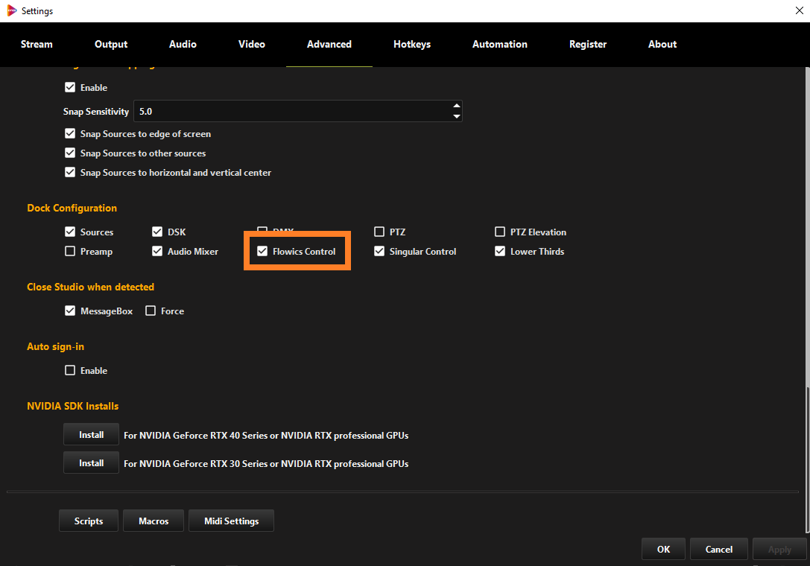Disable Snap Sources to edge of screen
The image size is (810, 566).
coord(70,133)
